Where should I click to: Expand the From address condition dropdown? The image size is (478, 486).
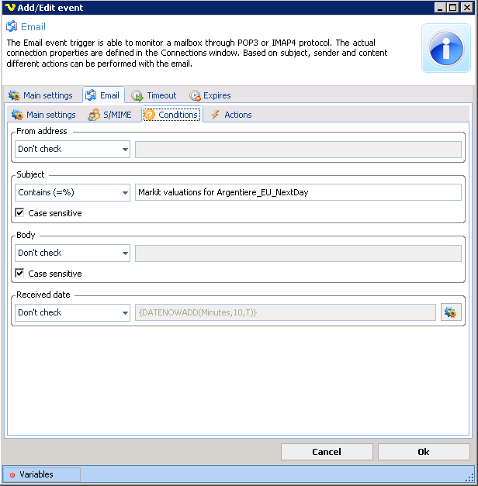(x=125, y=149)
